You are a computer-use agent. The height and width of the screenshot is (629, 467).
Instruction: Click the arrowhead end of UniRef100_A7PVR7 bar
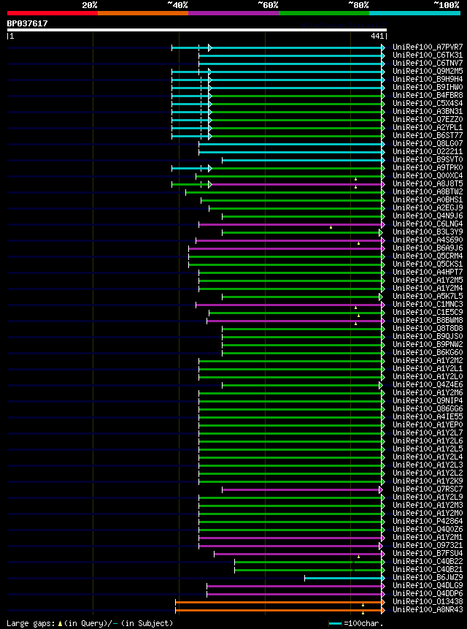(x=383, y=47)
